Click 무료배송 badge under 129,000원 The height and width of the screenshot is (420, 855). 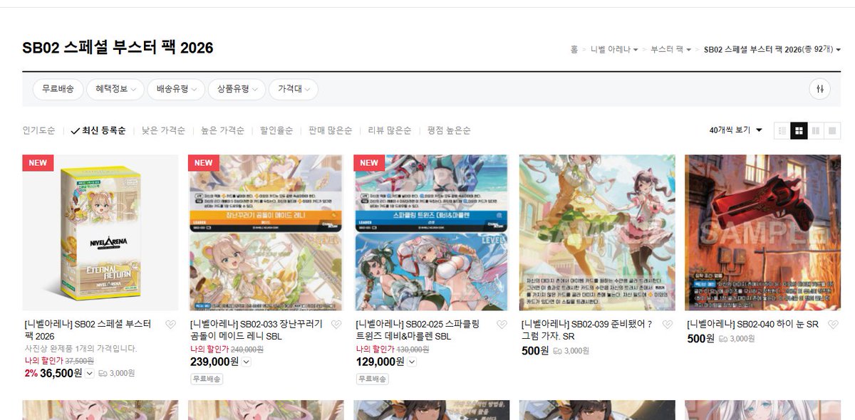[373, 379]
